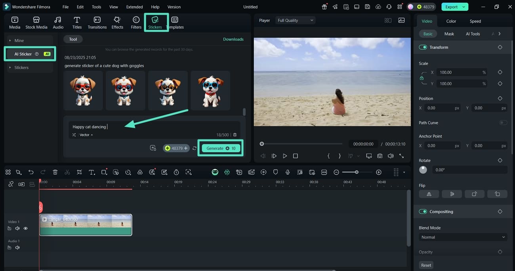
Task: Select the text tool in timeline toolbar
Action: click(92, 172)
